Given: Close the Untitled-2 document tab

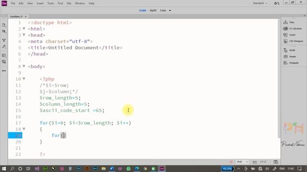Looking at the screenshot, I should (x=25, y=17).
